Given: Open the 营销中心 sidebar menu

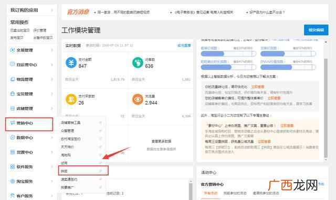Looking at the screenshot, I should [x=29, y=124].
